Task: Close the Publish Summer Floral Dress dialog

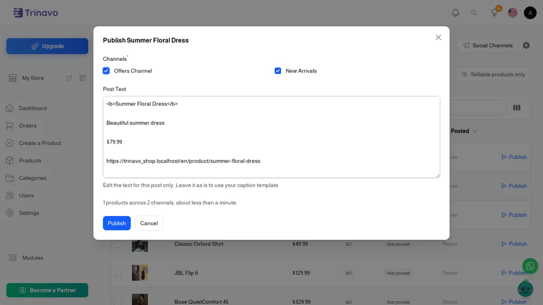Action: coord(438,38)
